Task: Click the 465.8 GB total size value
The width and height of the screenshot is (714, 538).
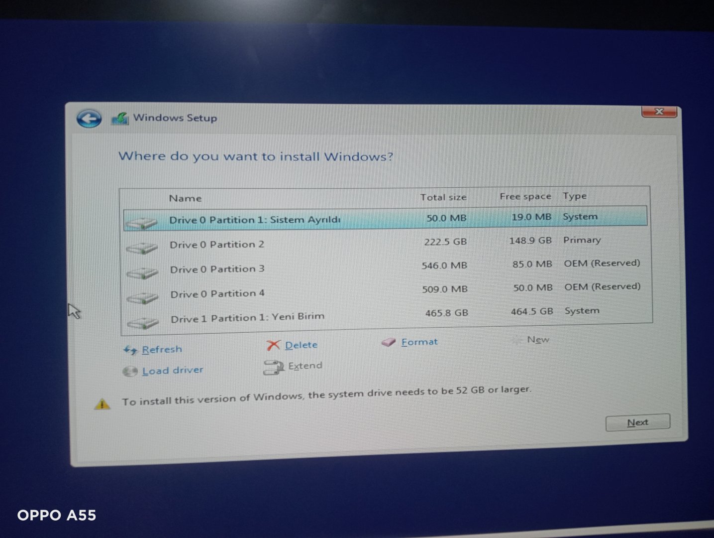Action: [x=446, y=313]
